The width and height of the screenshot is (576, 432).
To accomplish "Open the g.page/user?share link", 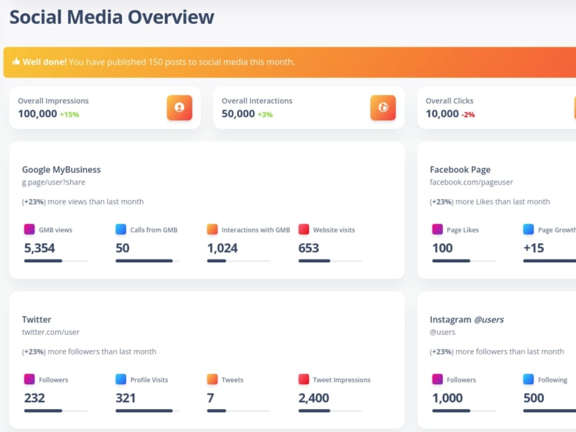I will [x=53, y=182].
